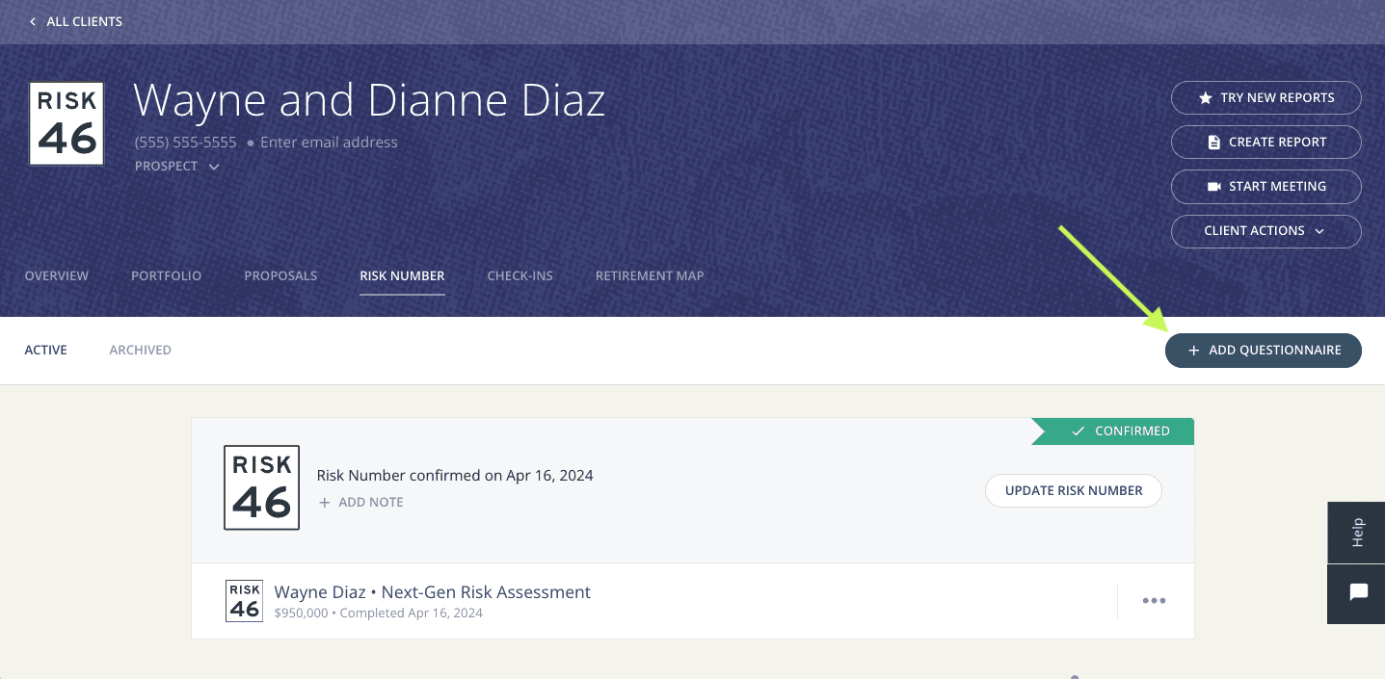Screen dimensions: 1385x679
Task: Add a note to the risk number
Action: (x=361, y=502)
